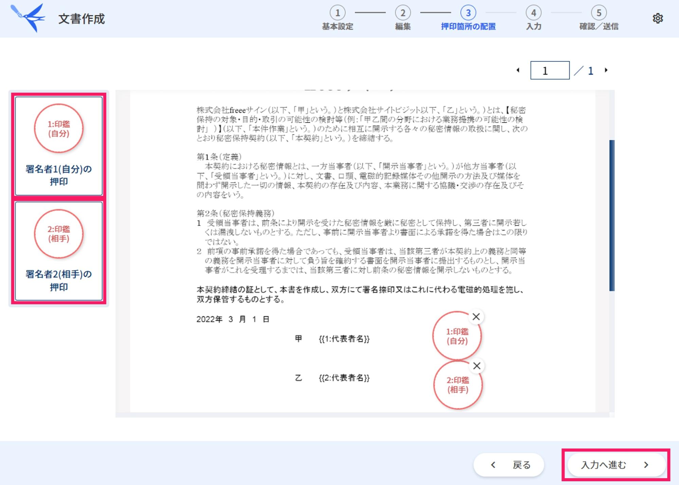The image size is (679, 485).
Task: Click the 入力へ進む button
Action: [616, 465]
